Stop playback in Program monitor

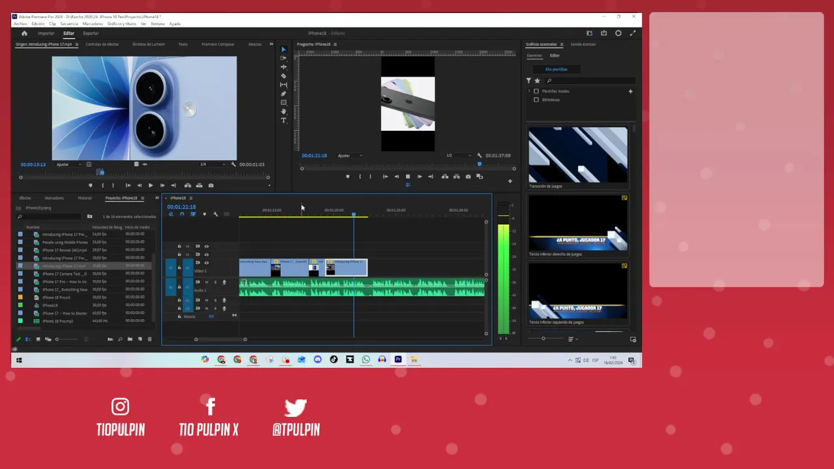(408, 177)
